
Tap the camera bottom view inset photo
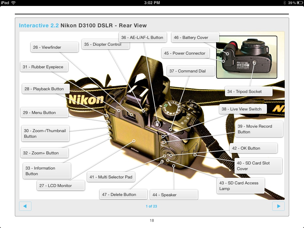click(247, 57)
